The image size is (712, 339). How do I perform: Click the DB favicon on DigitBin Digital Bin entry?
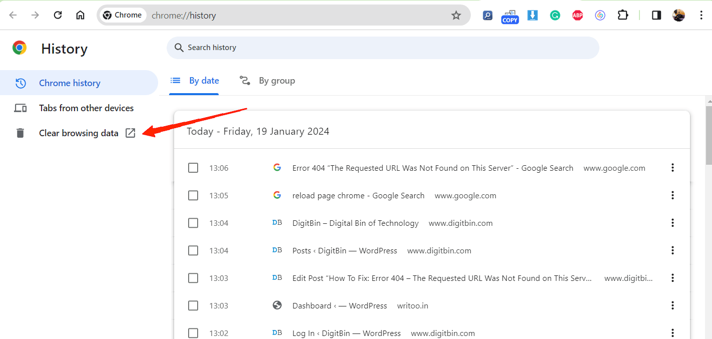277,222
